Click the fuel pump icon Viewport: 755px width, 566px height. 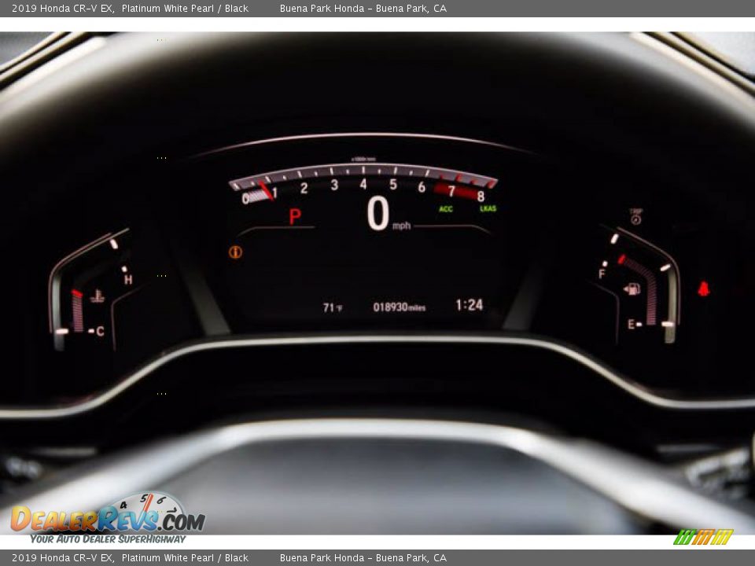click(x=632, y=289)
